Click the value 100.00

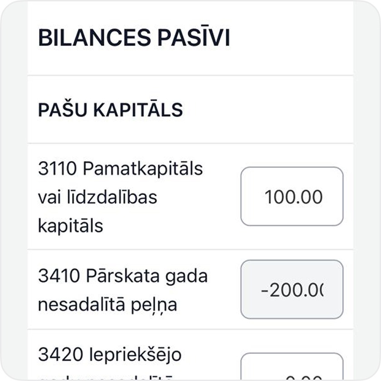pos(293,197)
